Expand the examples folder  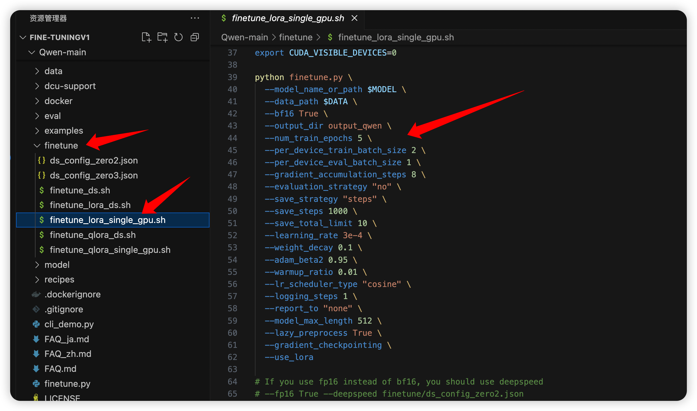click(x=63, y=131)
